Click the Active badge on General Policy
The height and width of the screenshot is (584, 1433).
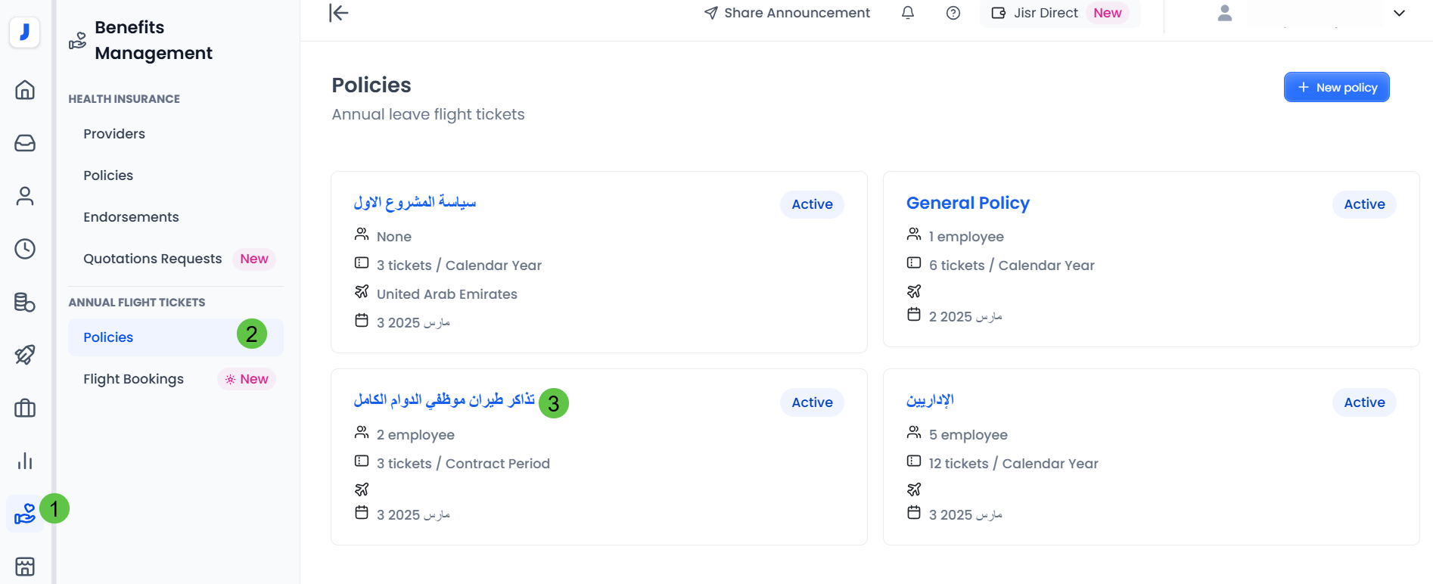pyautogui.click(x=1364, y=204)
